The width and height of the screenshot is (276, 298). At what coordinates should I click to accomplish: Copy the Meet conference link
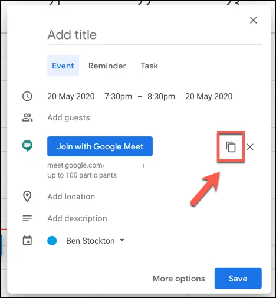coord(231,147)
